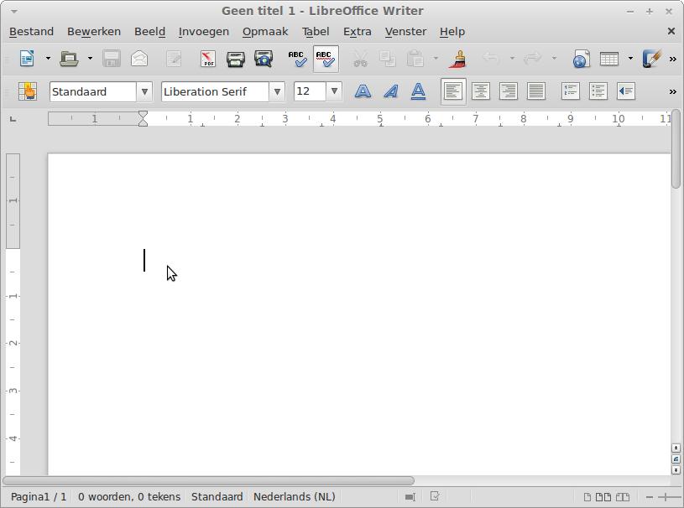Open Styles and Formatting panel icon
Screen dimensions: 684x508
pos(28,91)
